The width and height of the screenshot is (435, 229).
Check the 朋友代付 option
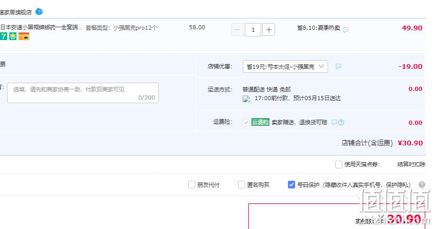[192, 185]
